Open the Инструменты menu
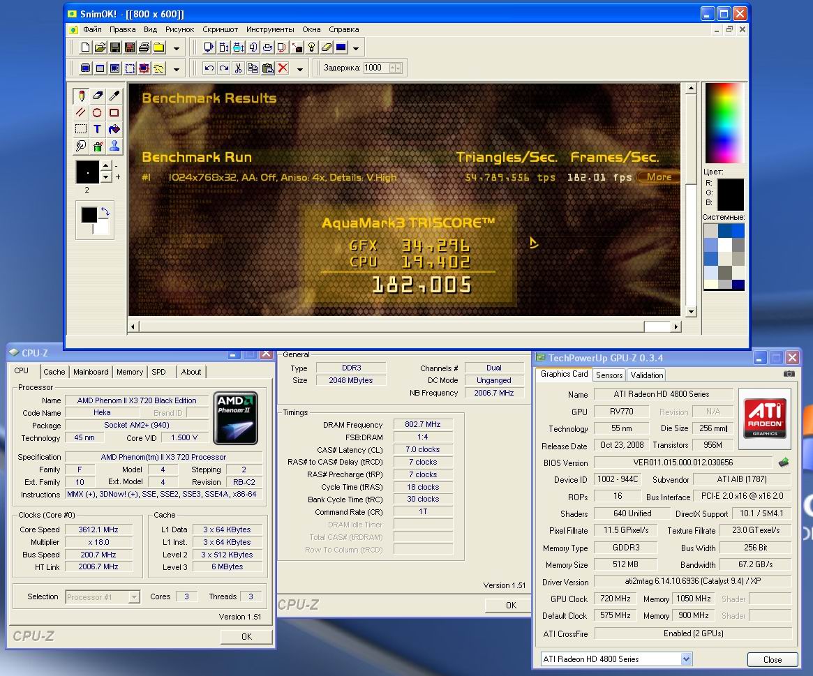813x676 pixels. pyautogui.click(x=270, y=29)
